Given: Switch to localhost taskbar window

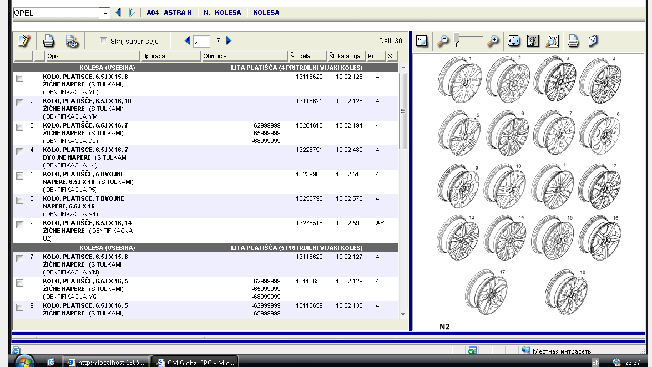Looking at the screenshot, I should tap(105, 362).
